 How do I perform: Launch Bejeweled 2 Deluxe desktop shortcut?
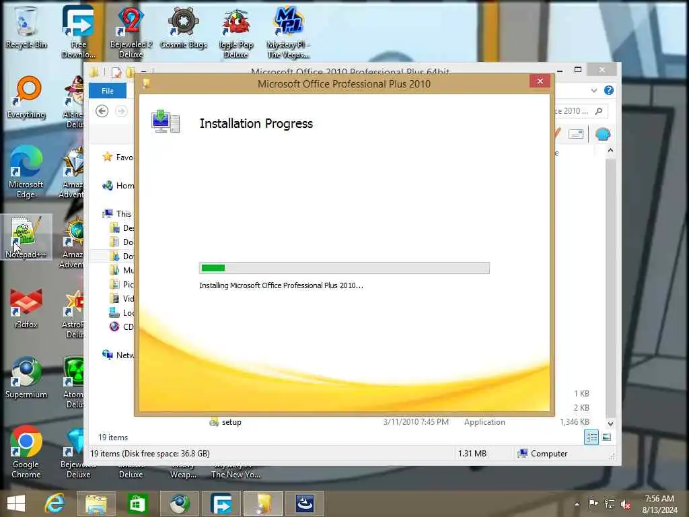[x=131, y=32]
